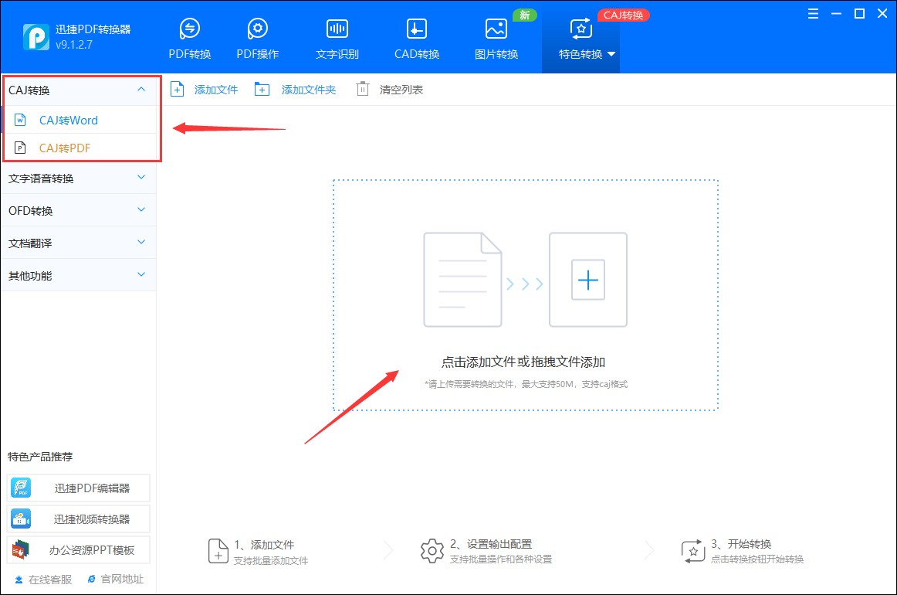Screen dimensions: 897x595
Task: Switch to the 特色转换 label
Action: 581,54
